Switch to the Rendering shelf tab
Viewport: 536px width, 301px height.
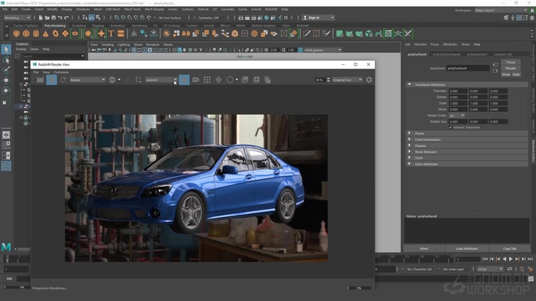click(x=139, y=26)
